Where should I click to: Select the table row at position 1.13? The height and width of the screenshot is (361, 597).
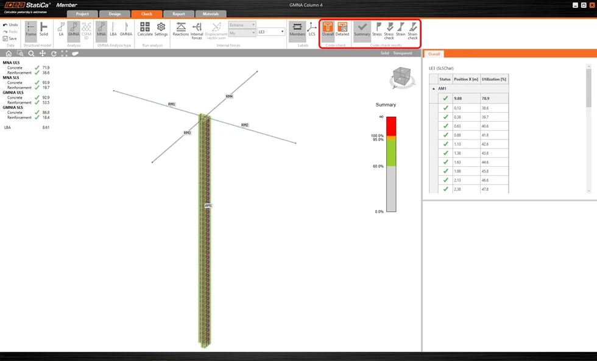(468, 144)
